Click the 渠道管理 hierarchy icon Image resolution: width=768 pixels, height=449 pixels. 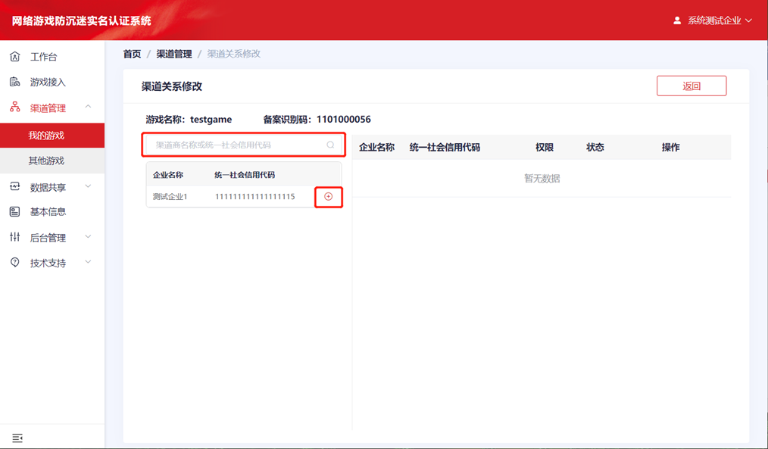tap(14, 108)
